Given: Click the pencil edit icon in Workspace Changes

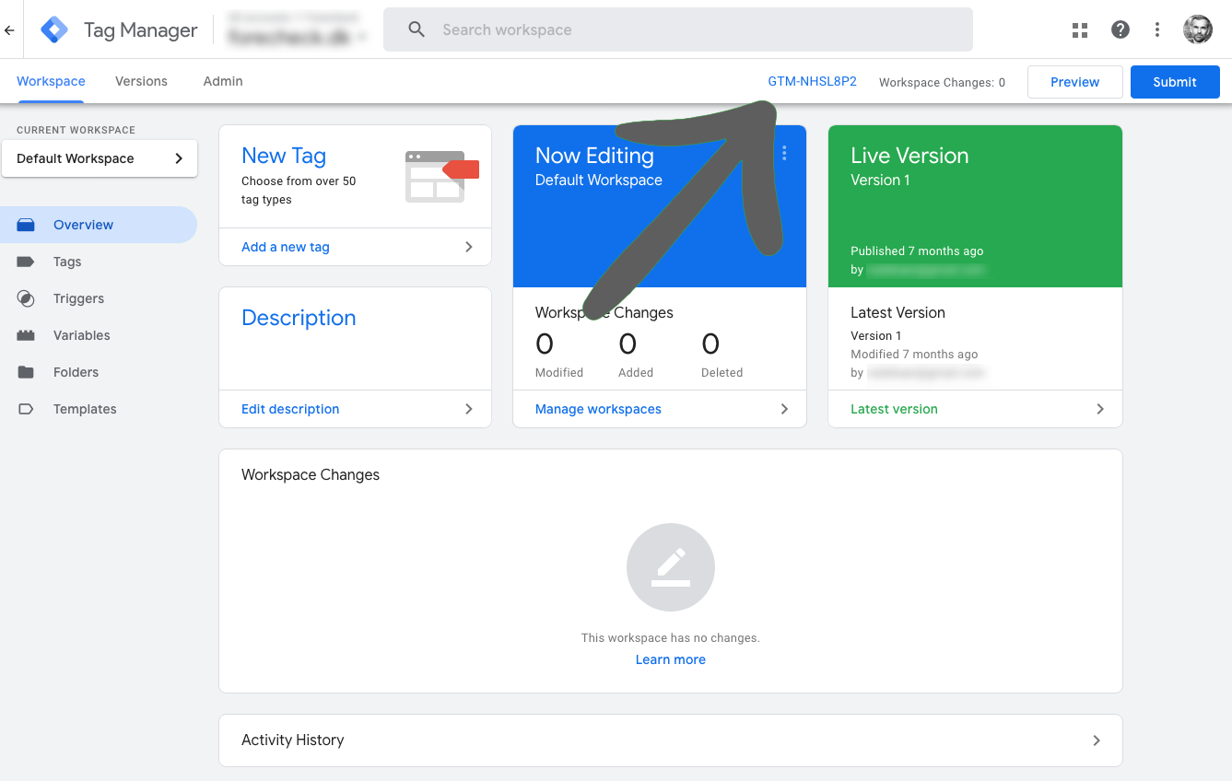Looking at the screenshot, I should 671,566.
